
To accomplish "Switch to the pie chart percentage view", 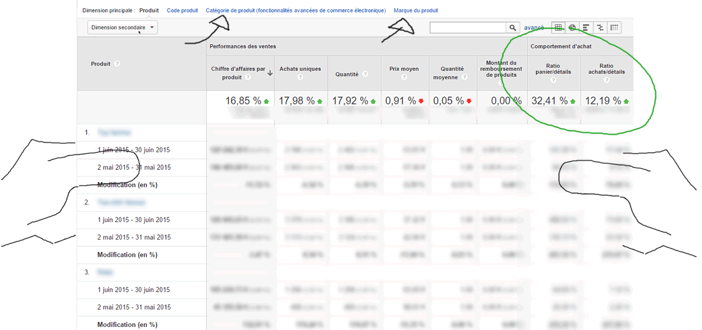I will coord(572,27).
